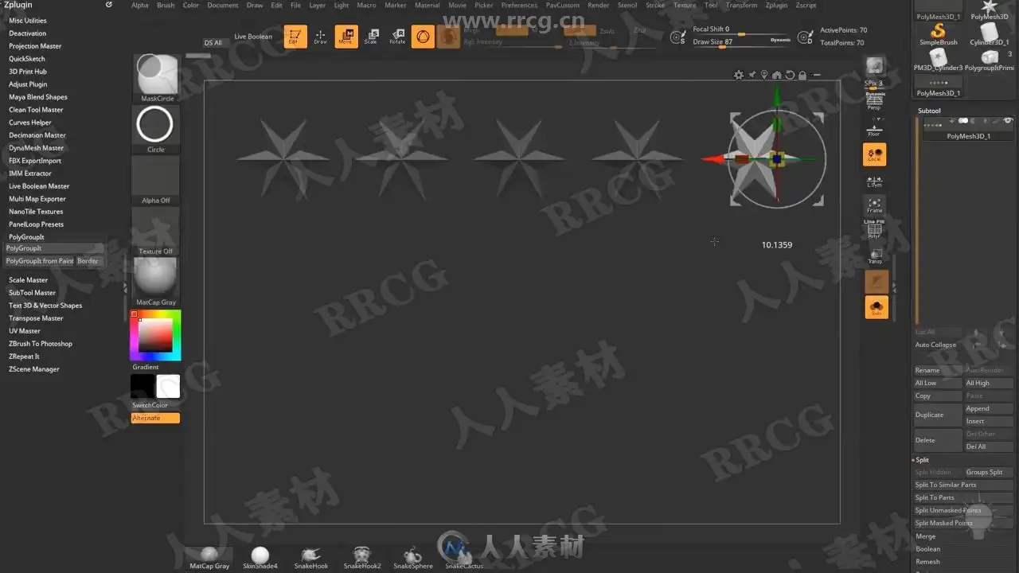Pick a color in the color picker square
The width and height of the screenshot is (1019, 573).
coord(155,335)
